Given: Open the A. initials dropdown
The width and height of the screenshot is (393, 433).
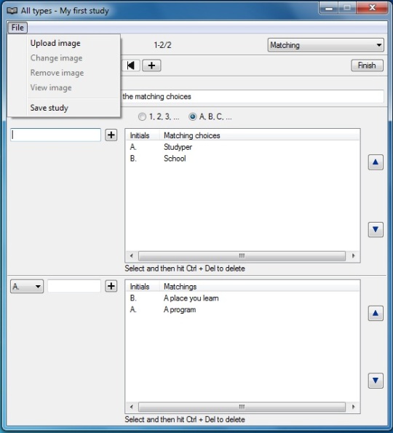Looking at the screenshot, I should (x=27, y=287).
